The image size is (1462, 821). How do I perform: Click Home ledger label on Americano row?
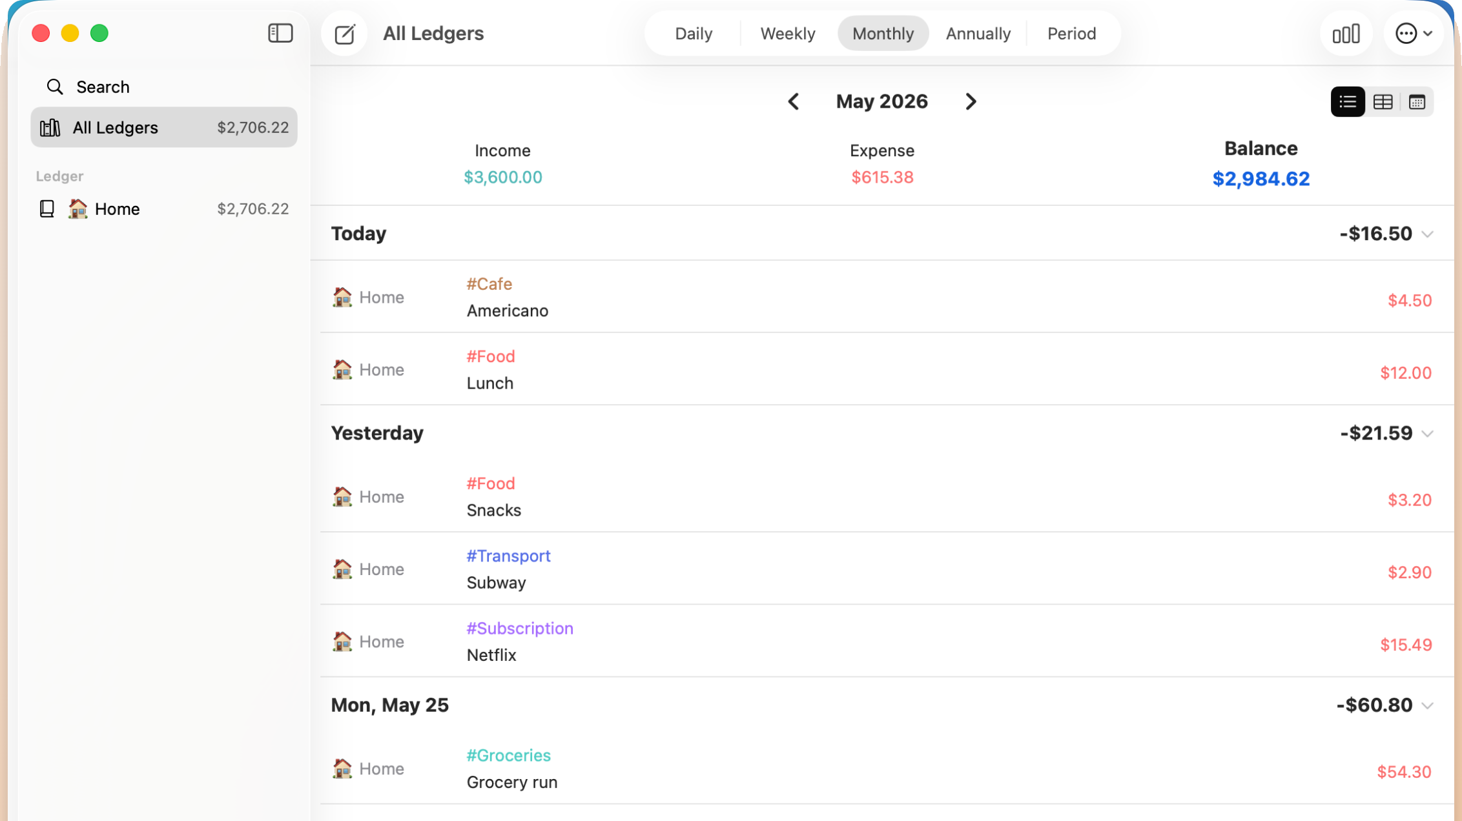click(382, 297)
